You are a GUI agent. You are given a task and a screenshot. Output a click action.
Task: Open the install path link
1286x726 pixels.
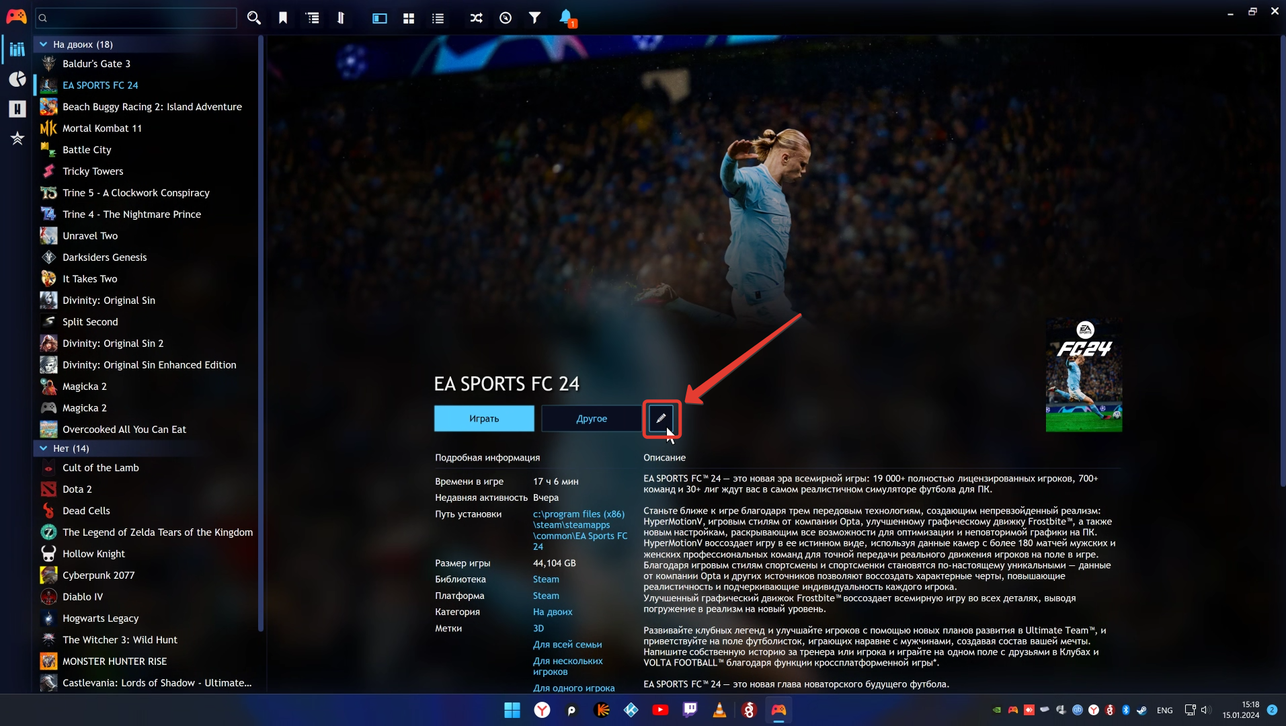tap(579, 530)
